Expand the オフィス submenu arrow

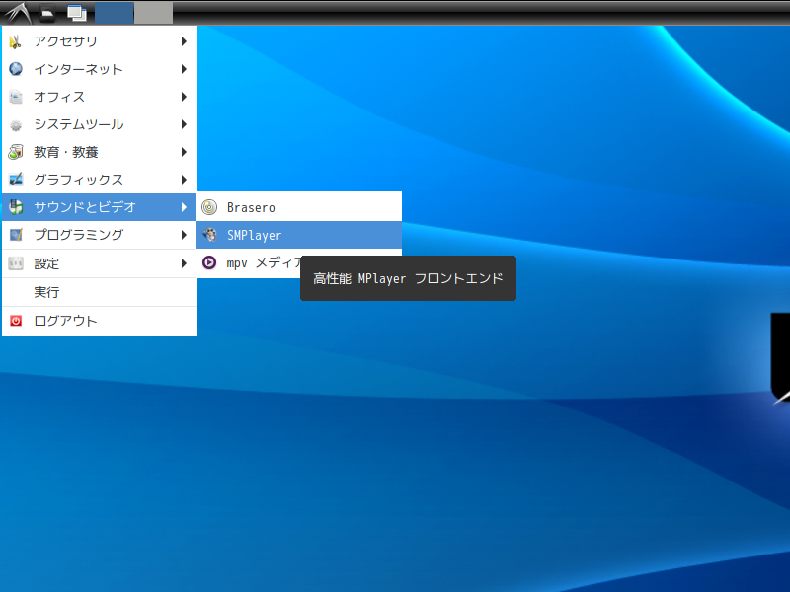point(184,97)
